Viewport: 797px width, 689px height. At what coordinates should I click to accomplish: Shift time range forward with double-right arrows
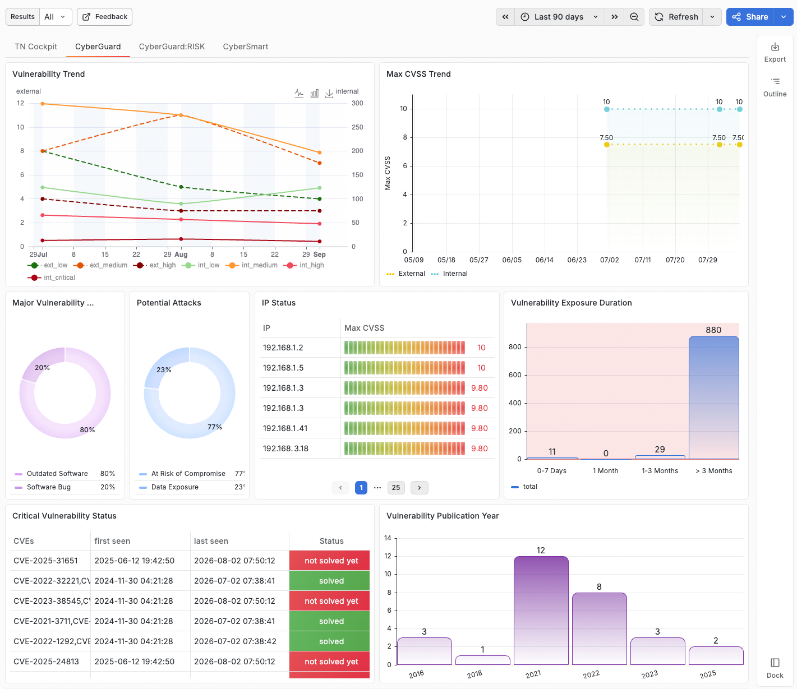615,17
